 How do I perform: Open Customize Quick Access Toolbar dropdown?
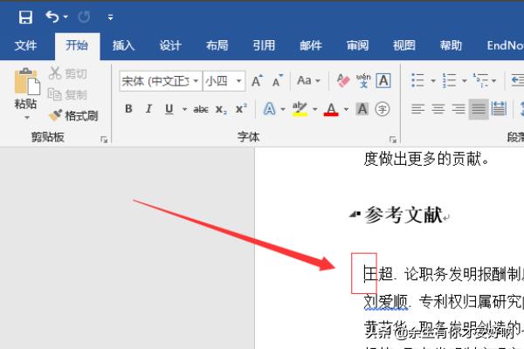click(x=110, y=17)
